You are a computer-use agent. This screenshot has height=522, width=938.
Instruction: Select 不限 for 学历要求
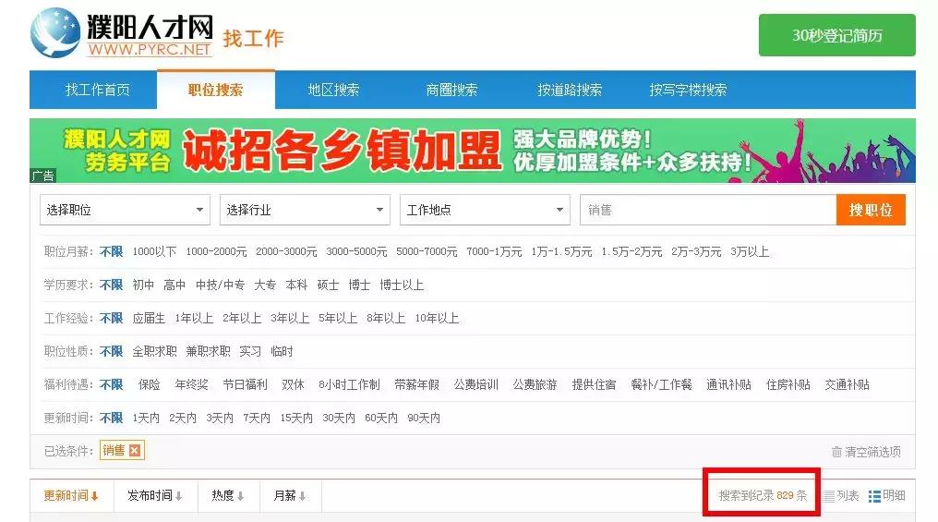112,285
